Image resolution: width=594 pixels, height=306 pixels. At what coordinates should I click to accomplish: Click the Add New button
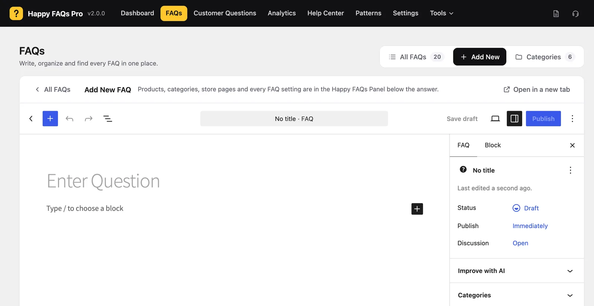480,57
